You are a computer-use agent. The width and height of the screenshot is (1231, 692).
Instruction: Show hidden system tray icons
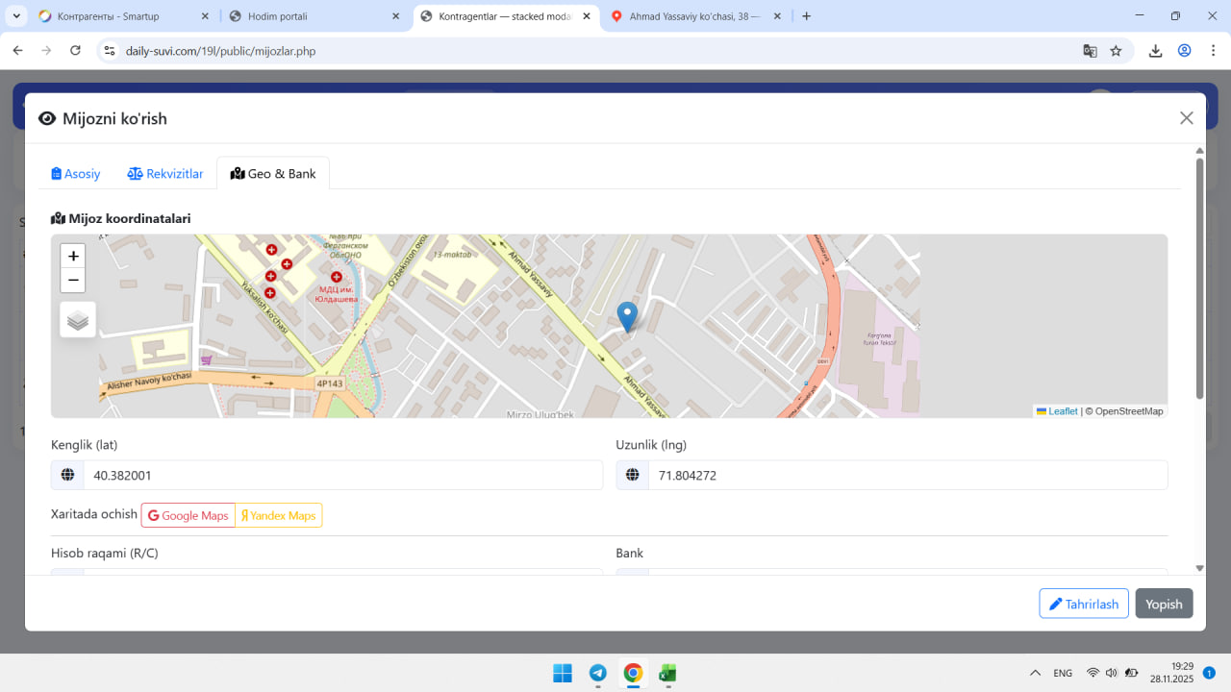coord(1035,673)
